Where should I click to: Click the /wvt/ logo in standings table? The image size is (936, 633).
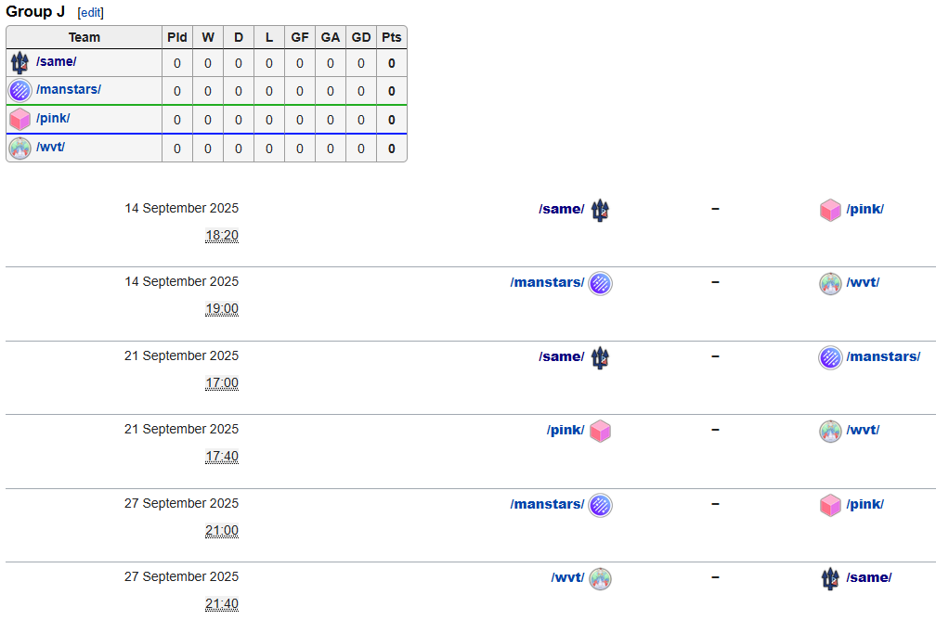(x=19, y=149)
